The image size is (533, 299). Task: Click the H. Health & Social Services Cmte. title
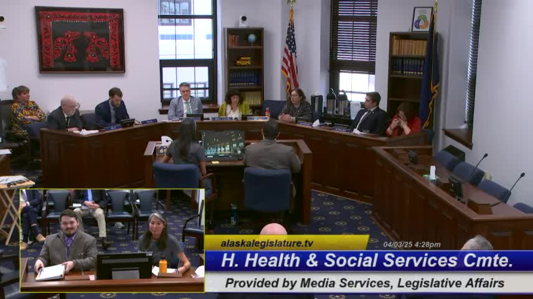coord(367,260)
